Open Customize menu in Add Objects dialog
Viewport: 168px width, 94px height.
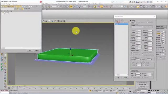coord(14,4)
